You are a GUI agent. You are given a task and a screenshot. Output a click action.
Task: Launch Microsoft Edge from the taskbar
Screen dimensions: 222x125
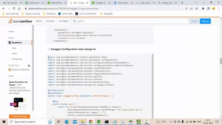point(67,122)
